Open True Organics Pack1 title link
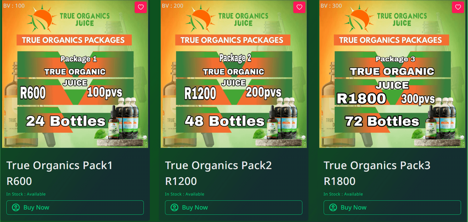The width and height of the screenshot is (468, 222). point(59,165)
